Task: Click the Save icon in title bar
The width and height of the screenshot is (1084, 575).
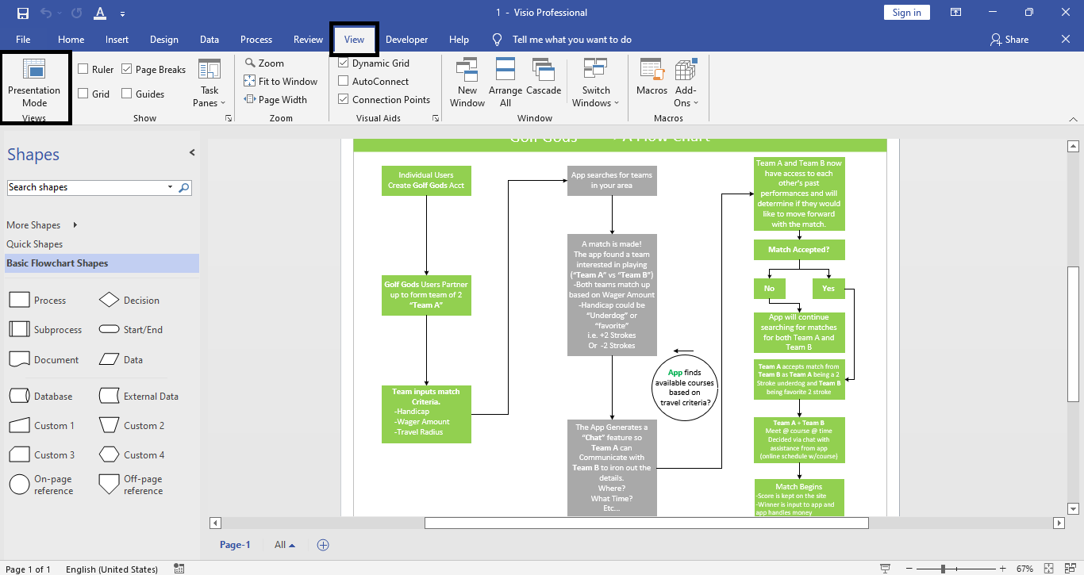Action: [22, 13]
